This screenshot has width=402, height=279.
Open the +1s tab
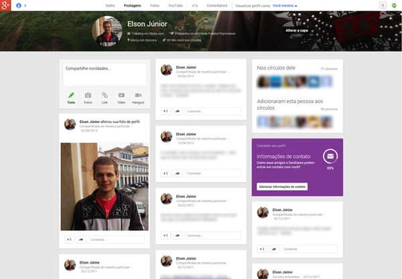coord(194,5)
